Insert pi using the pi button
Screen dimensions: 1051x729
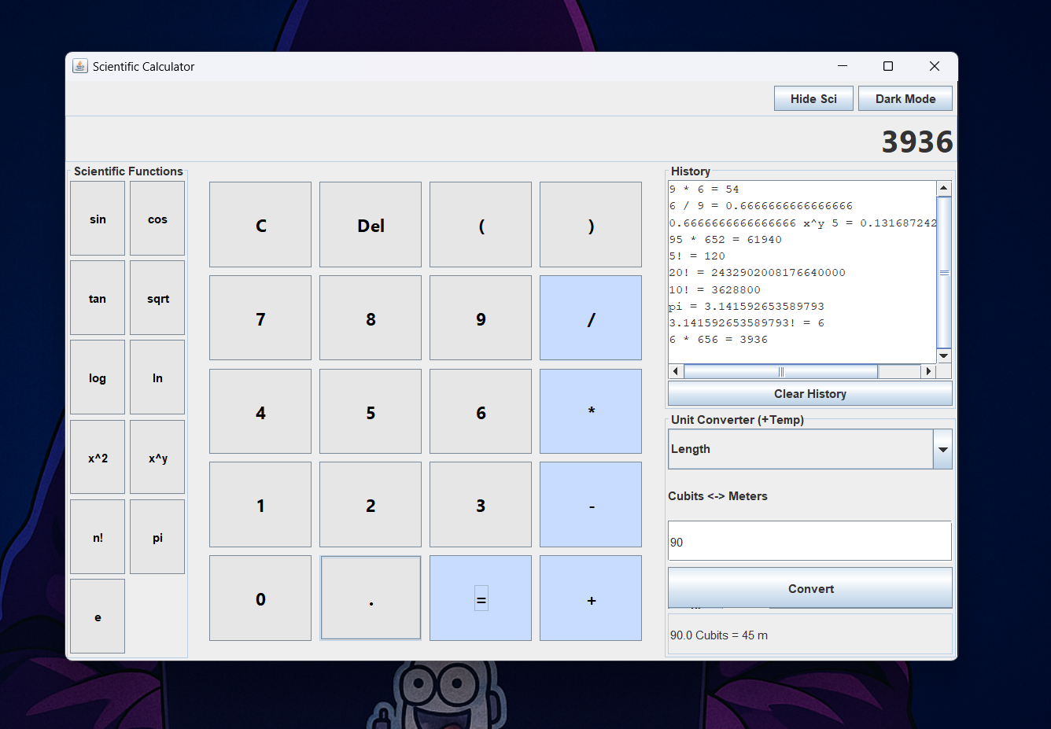coord(157,537)
